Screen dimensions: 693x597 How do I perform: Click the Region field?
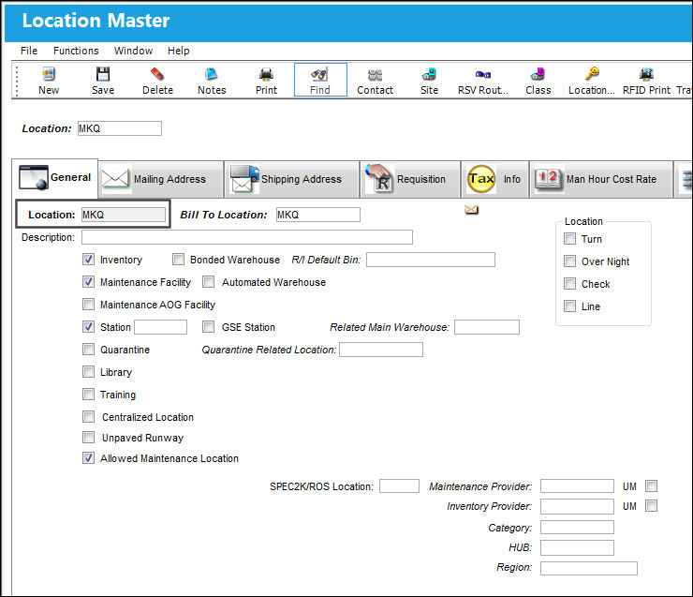(589, 568)
